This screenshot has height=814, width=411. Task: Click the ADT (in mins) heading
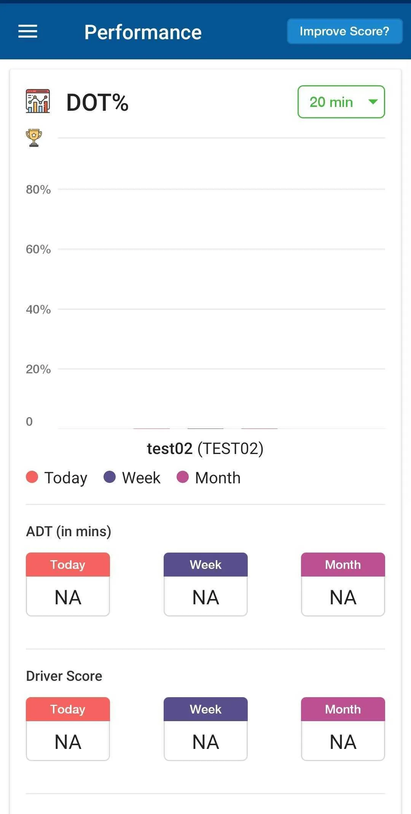pos(68,531)
